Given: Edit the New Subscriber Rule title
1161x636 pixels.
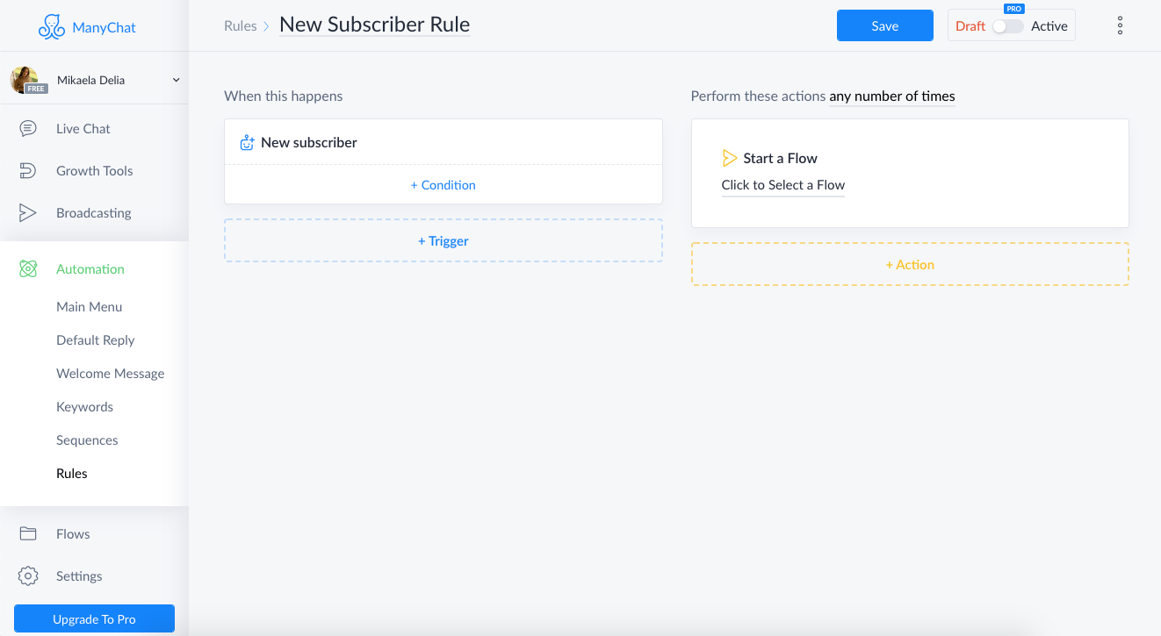Looking at the screenshot, I should coord(375,25).
